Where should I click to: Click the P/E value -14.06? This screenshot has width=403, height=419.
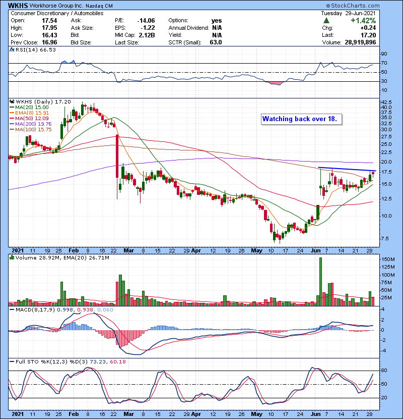(x=146, y=21)
